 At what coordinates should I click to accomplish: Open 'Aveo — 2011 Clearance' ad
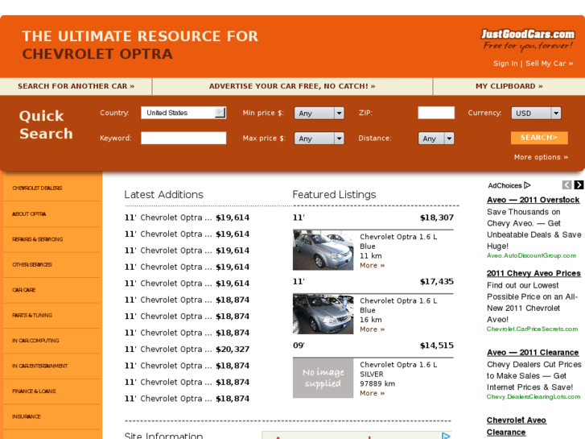pos(533,352)
